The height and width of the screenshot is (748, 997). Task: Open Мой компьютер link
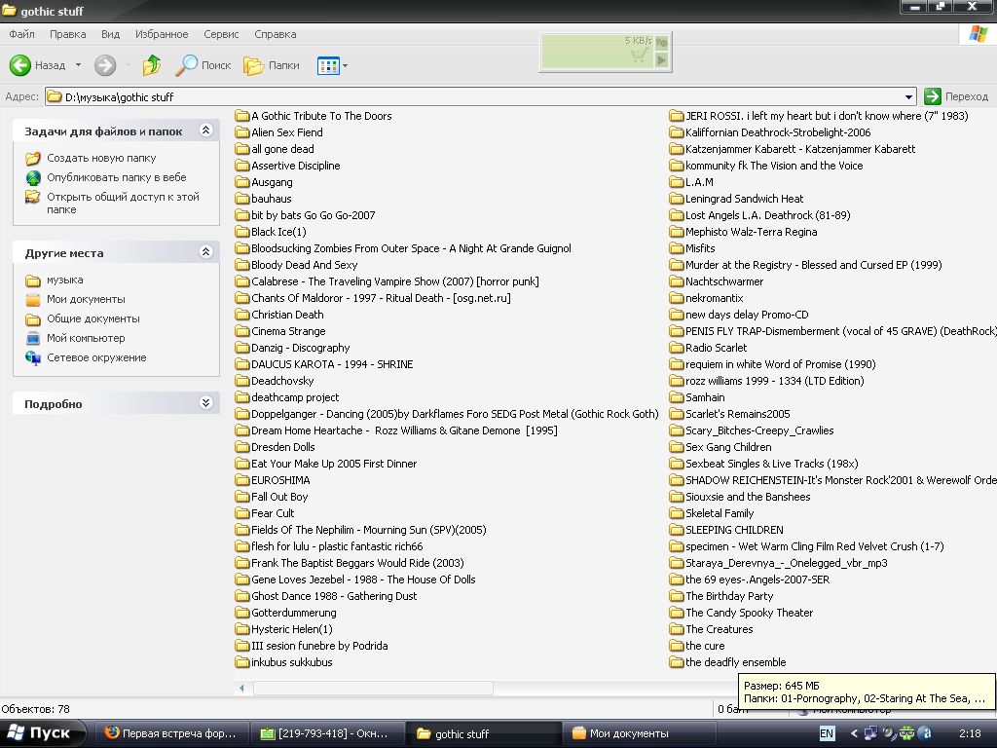coord(86,338)
